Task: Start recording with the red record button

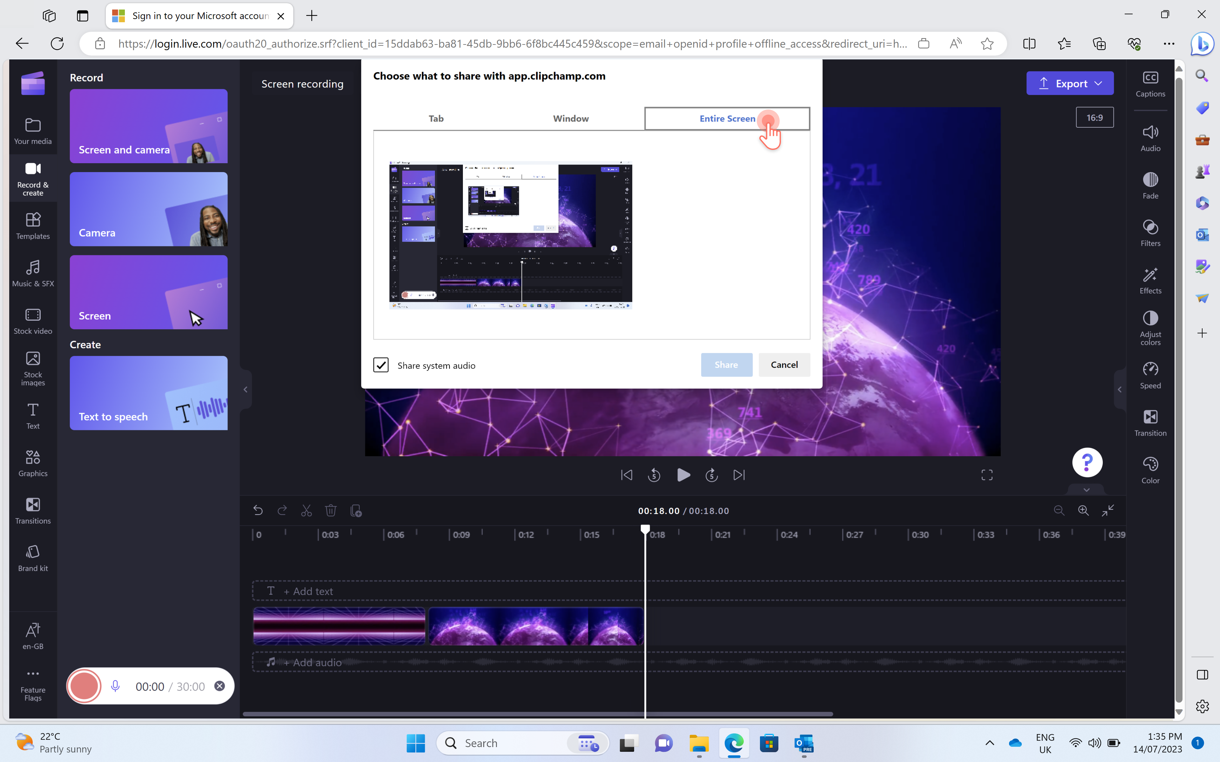Action: 84,686
